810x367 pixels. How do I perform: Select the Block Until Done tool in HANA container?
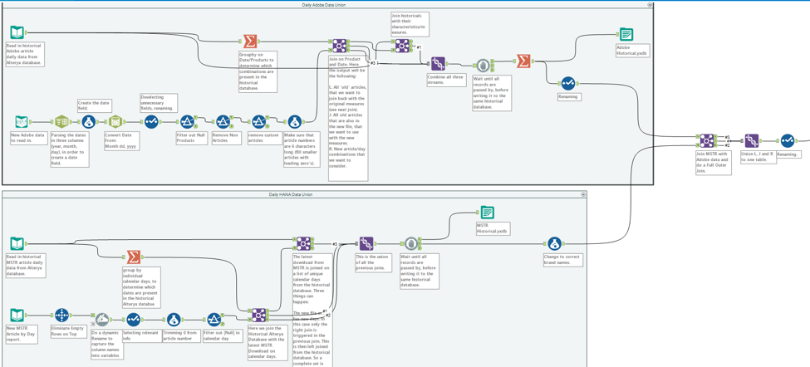(411, 243)
